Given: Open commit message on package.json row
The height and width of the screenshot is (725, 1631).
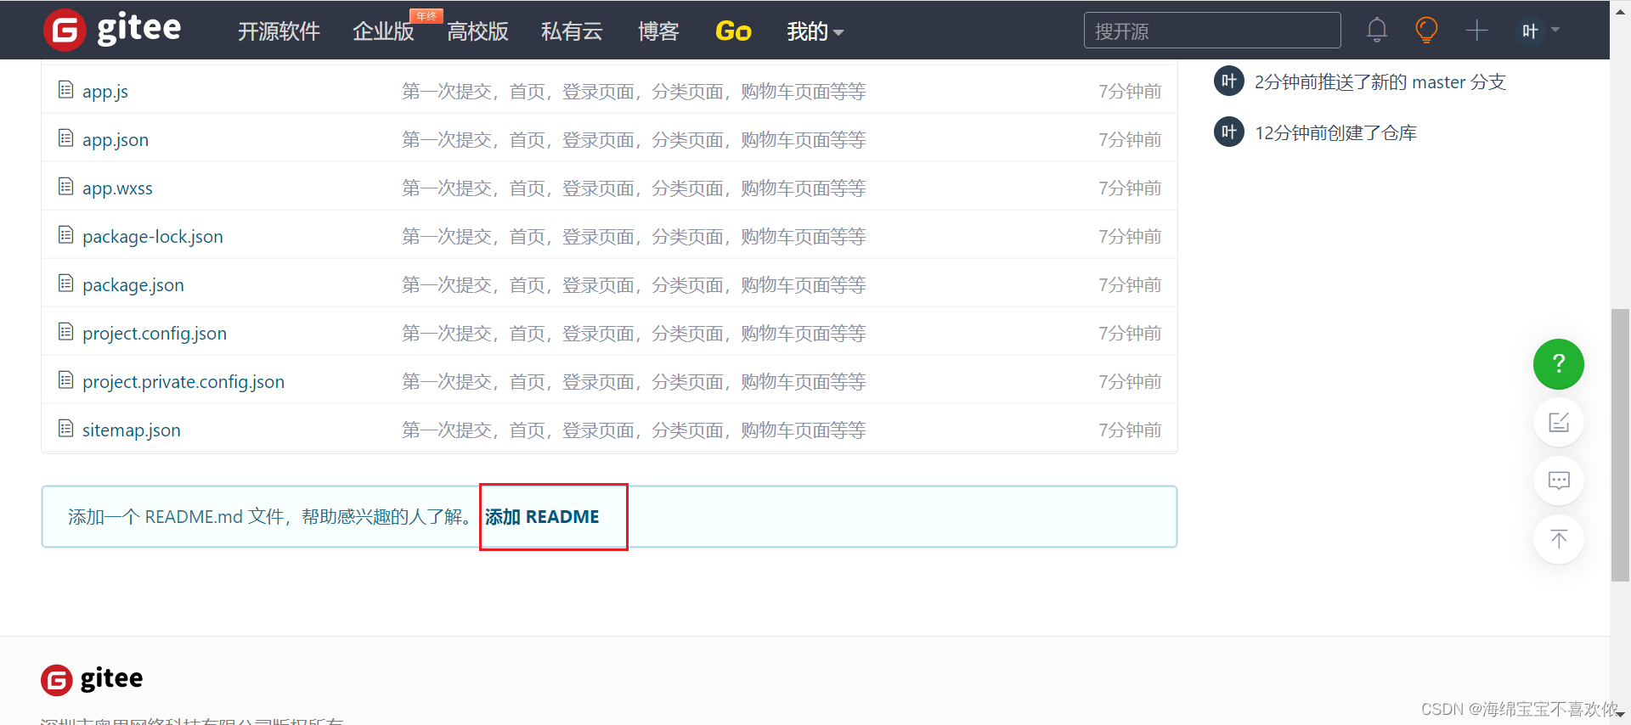Looking at the screenshot, I should (x=634, y=285).
